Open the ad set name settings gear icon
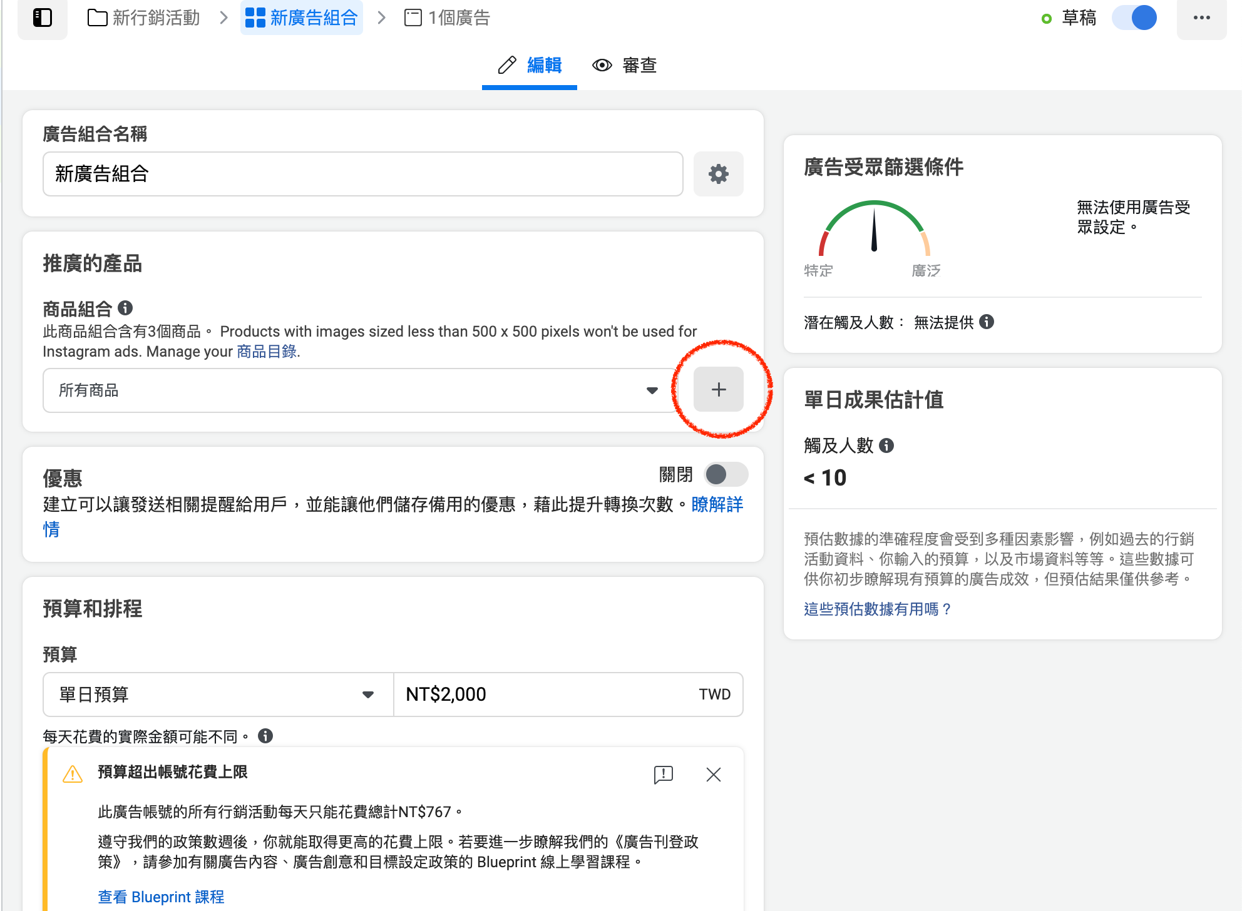 click(x=718, y=174)
